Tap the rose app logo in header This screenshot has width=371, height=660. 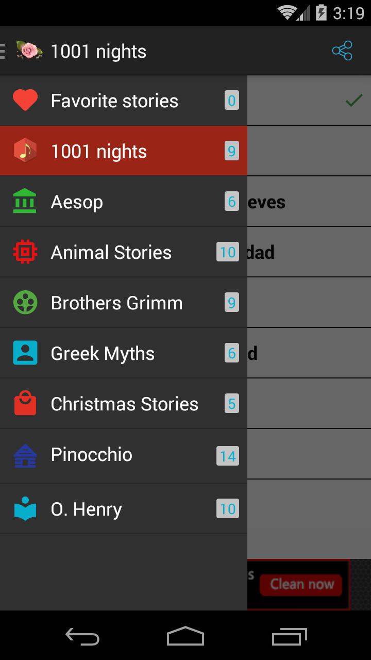pyautogui.click(x=29, y=51)
